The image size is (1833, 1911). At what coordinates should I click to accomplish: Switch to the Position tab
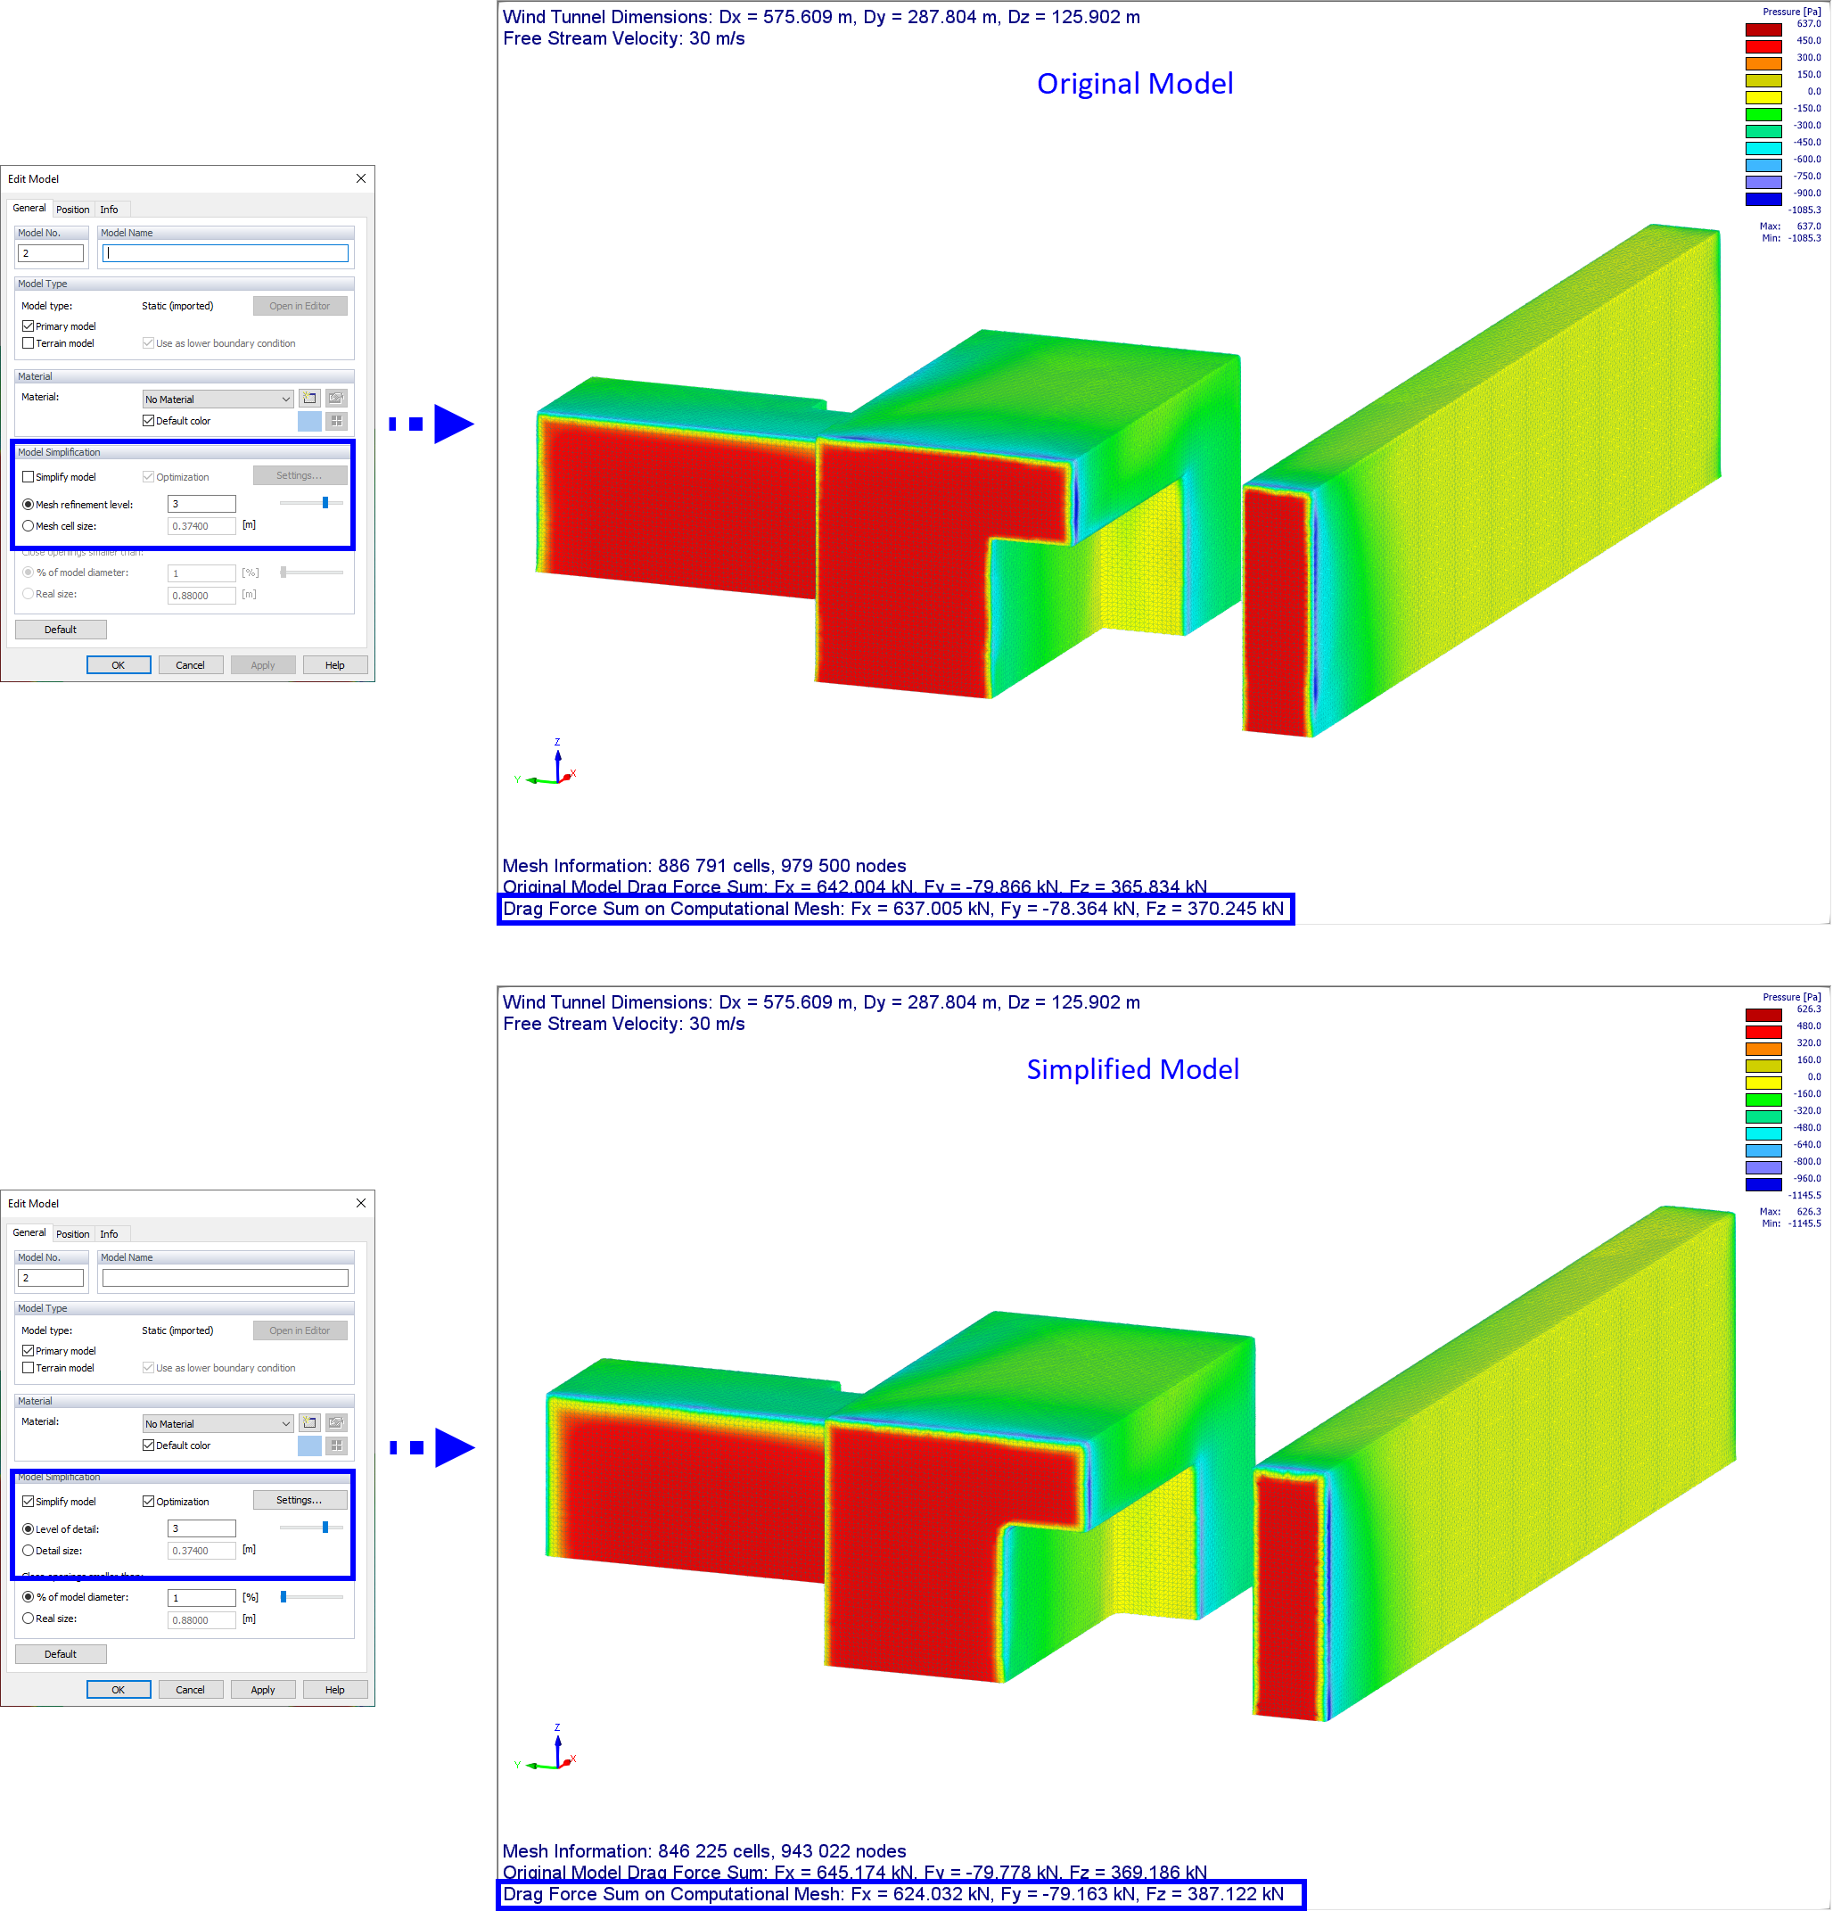73,209
